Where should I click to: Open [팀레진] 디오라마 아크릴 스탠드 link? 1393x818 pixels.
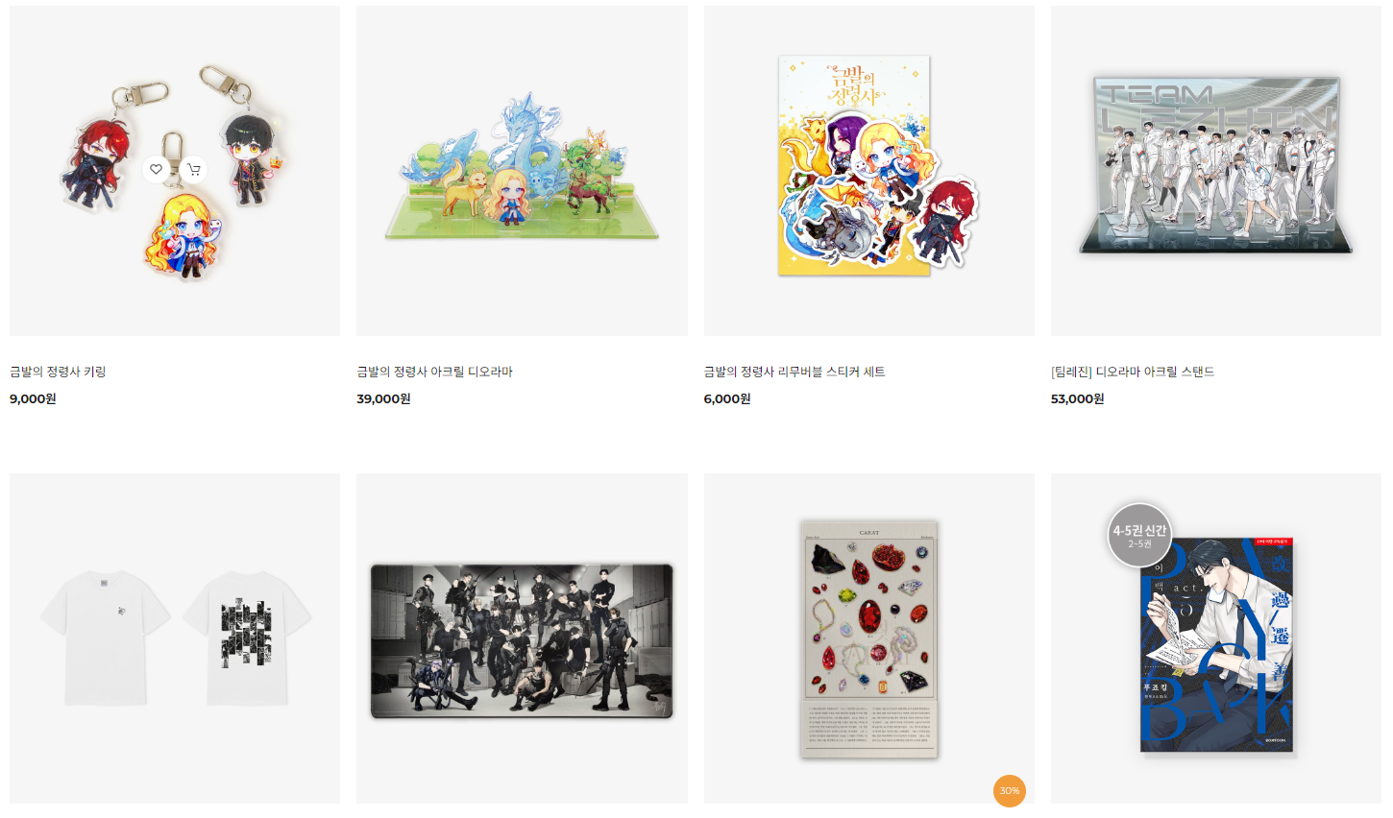pos(1133,372)
